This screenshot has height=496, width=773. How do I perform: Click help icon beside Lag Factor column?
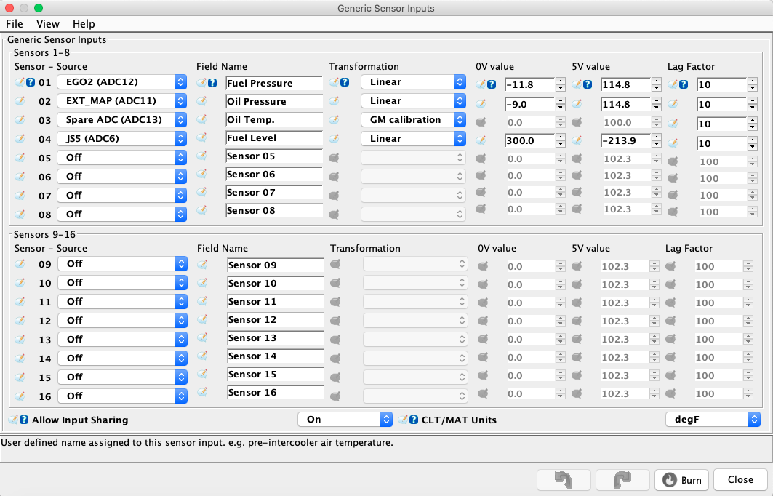click(x=684, y=84)
